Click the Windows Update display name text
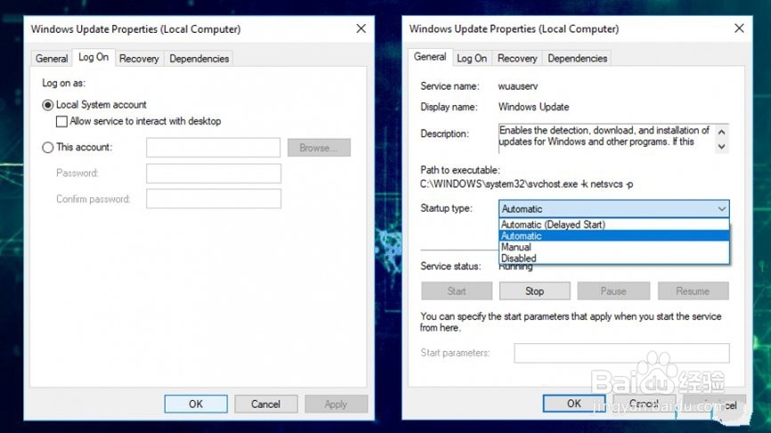This screenshot has height=433, width=771. [533, 107]
